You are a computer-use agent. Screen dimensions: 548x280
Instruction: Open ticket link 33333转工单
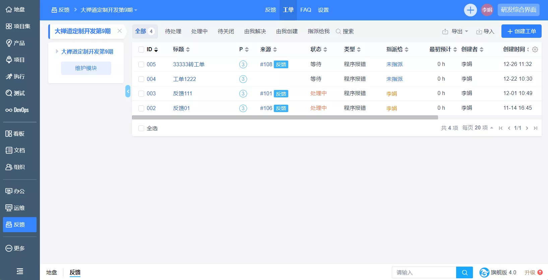189,64
